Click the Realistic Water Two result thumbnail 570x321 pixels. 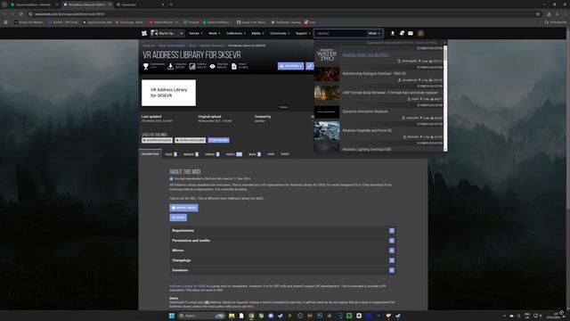click(x=327, y=55)
